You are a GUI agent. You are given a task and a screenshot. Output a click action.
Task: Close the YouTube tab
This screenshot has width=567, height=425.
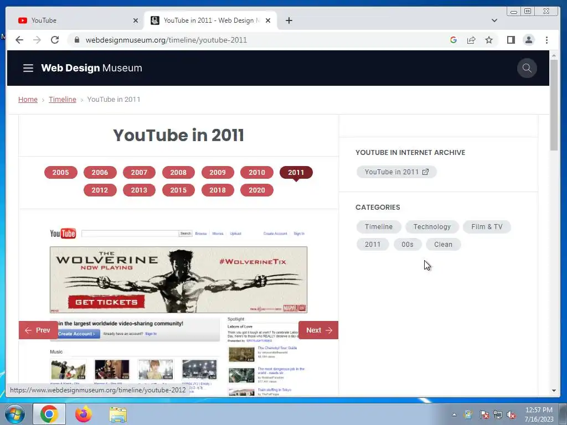point(136,20)
